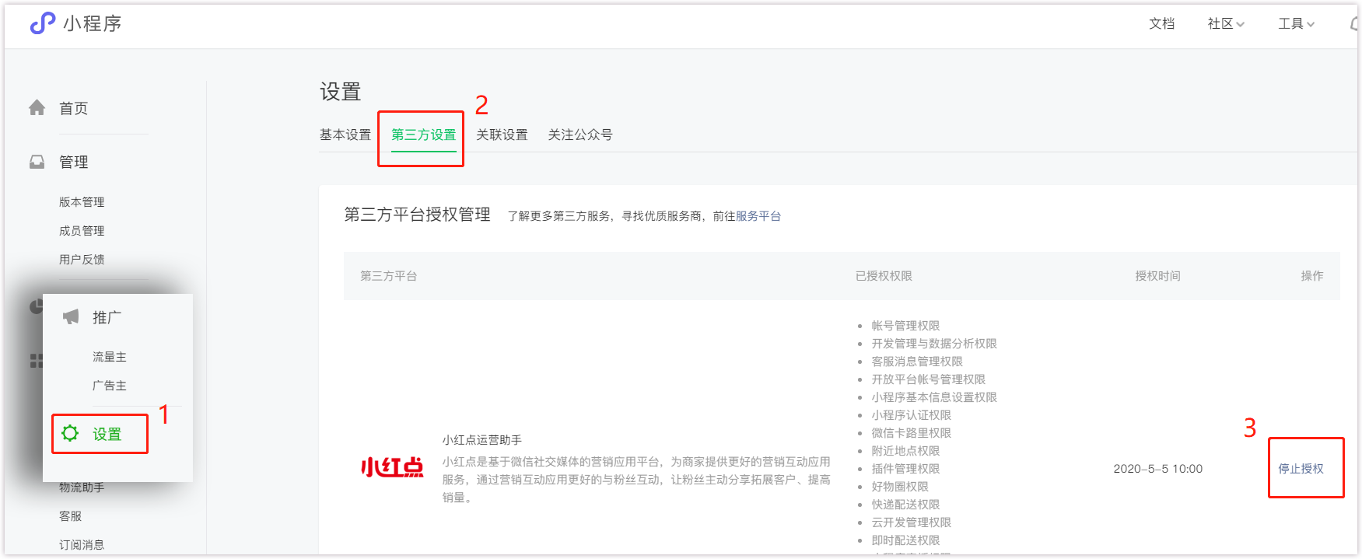The height and width of the screenshot is (559, 1362).
Task: Go to 首页 in sidebar
Action: pos(74,108)
